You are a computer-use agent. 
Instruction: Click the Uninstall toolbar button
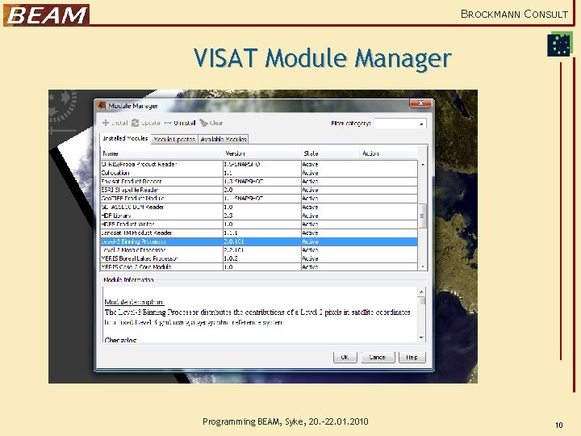[180, 123]
